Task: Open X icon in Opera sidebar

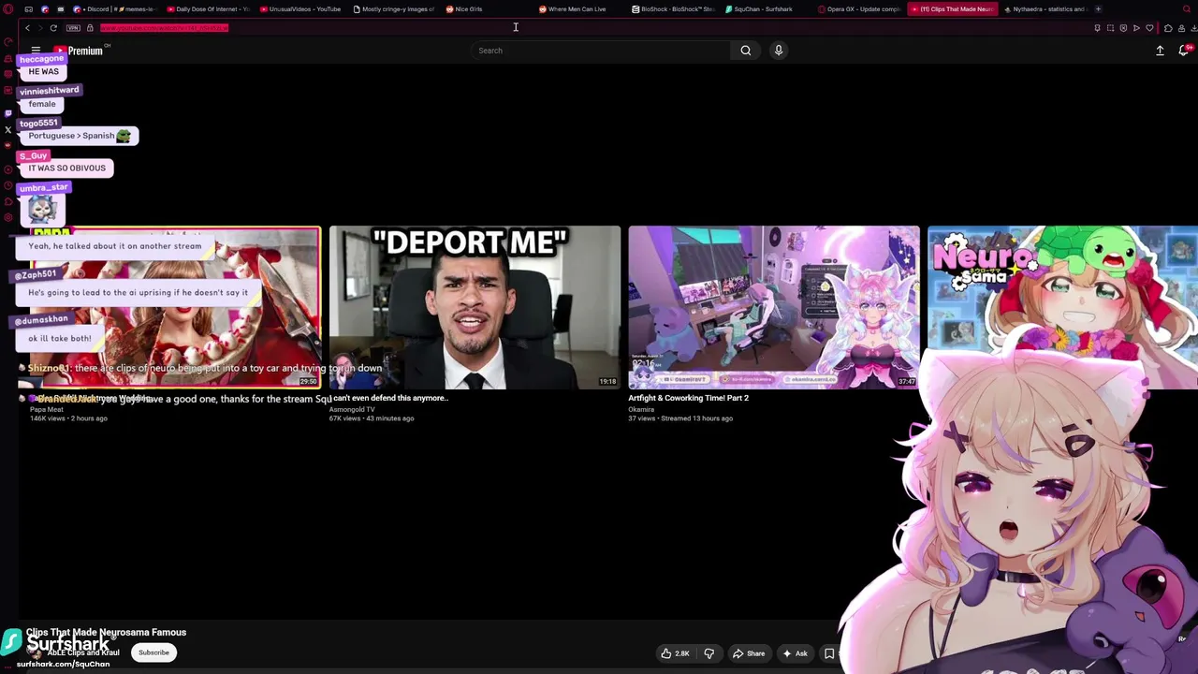Action: point(8,130)
